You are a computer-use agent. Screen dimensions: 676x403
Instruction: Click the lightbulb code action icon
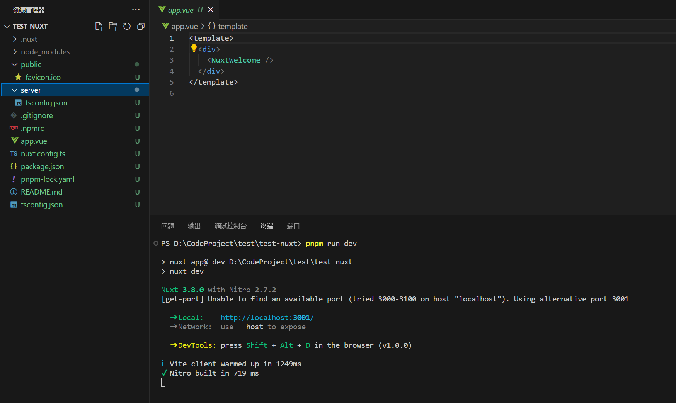click(194, 48)
